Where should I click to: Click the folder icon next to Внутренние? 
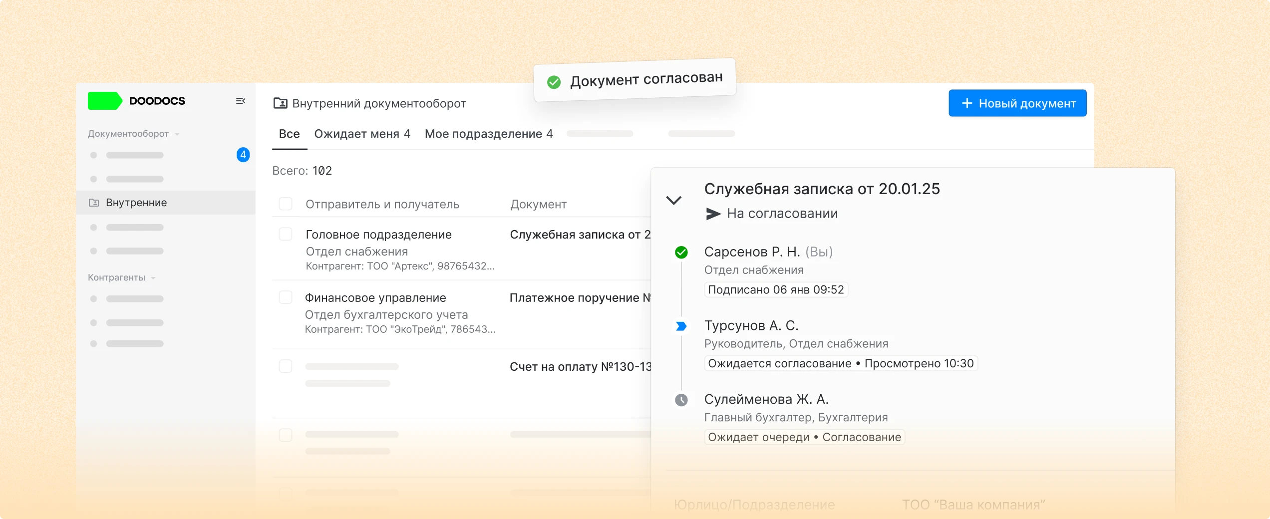coord(94,203)
